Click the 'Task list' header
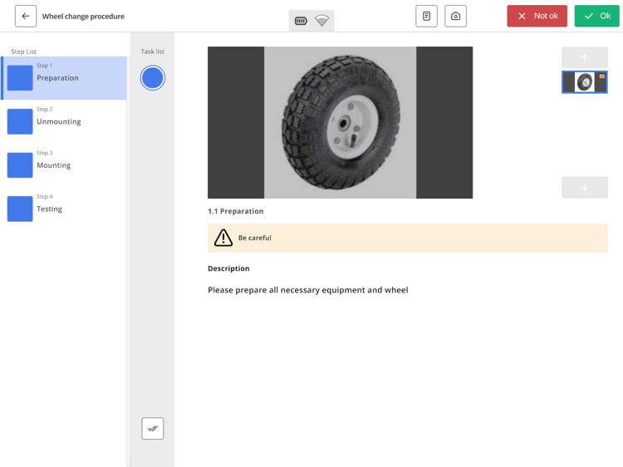The height and width of the screenshot is (467, 623). [153, 52]
